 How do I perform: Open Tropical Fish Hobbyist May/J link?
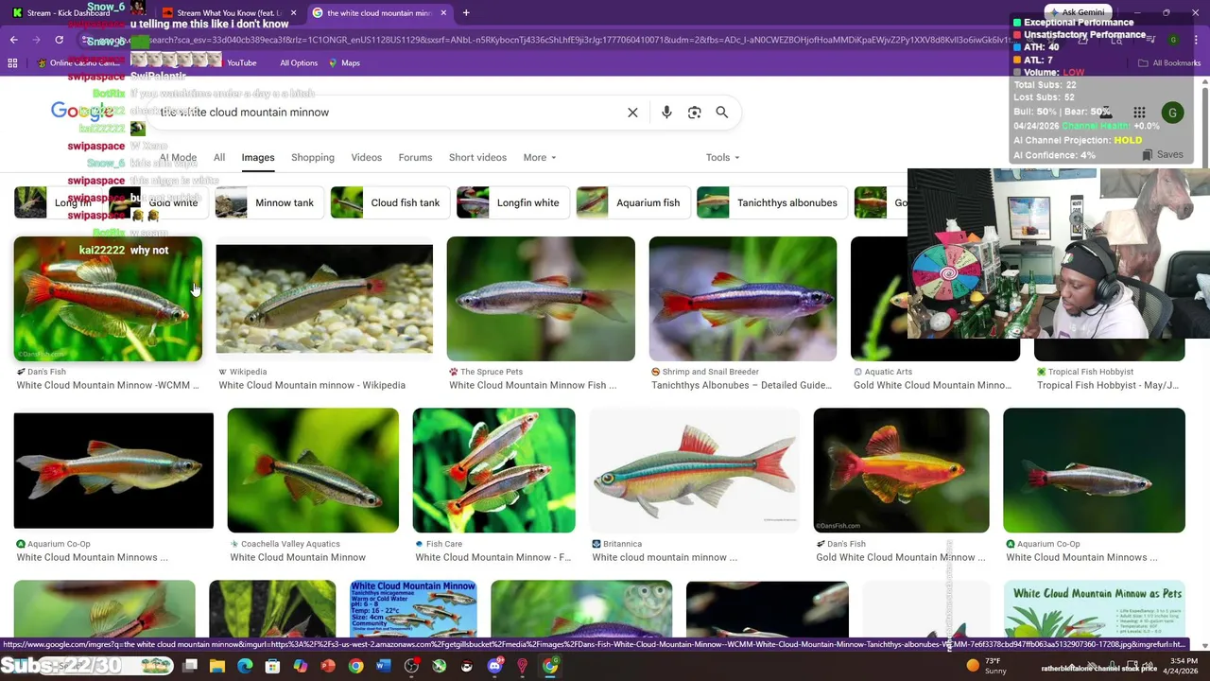[1108, 385]
